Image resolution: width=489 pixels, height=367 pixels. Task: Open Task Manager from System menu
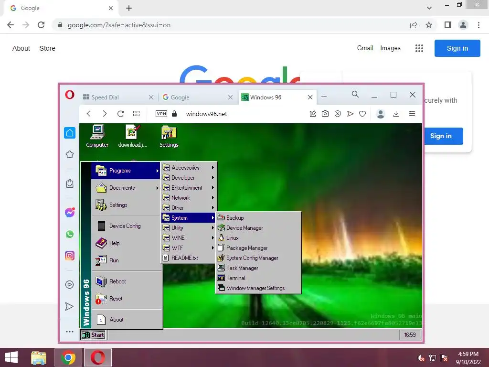[258, 268]
